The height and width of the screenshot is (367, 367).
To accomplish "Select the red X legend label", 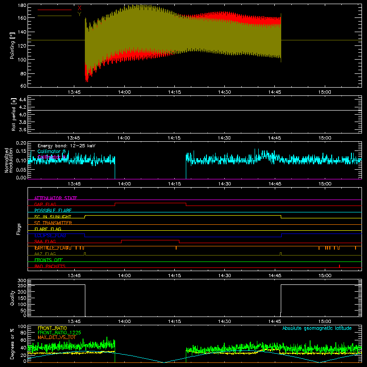I will click(79, 8).
